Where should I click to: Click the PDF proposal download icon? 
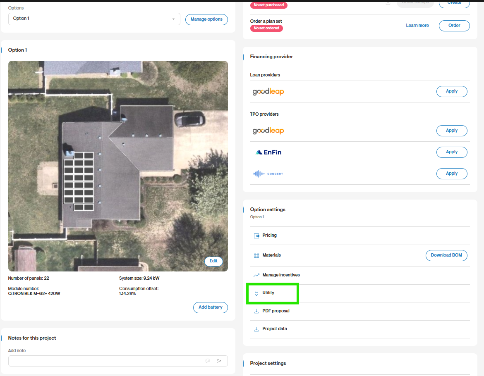coord(256,311)
